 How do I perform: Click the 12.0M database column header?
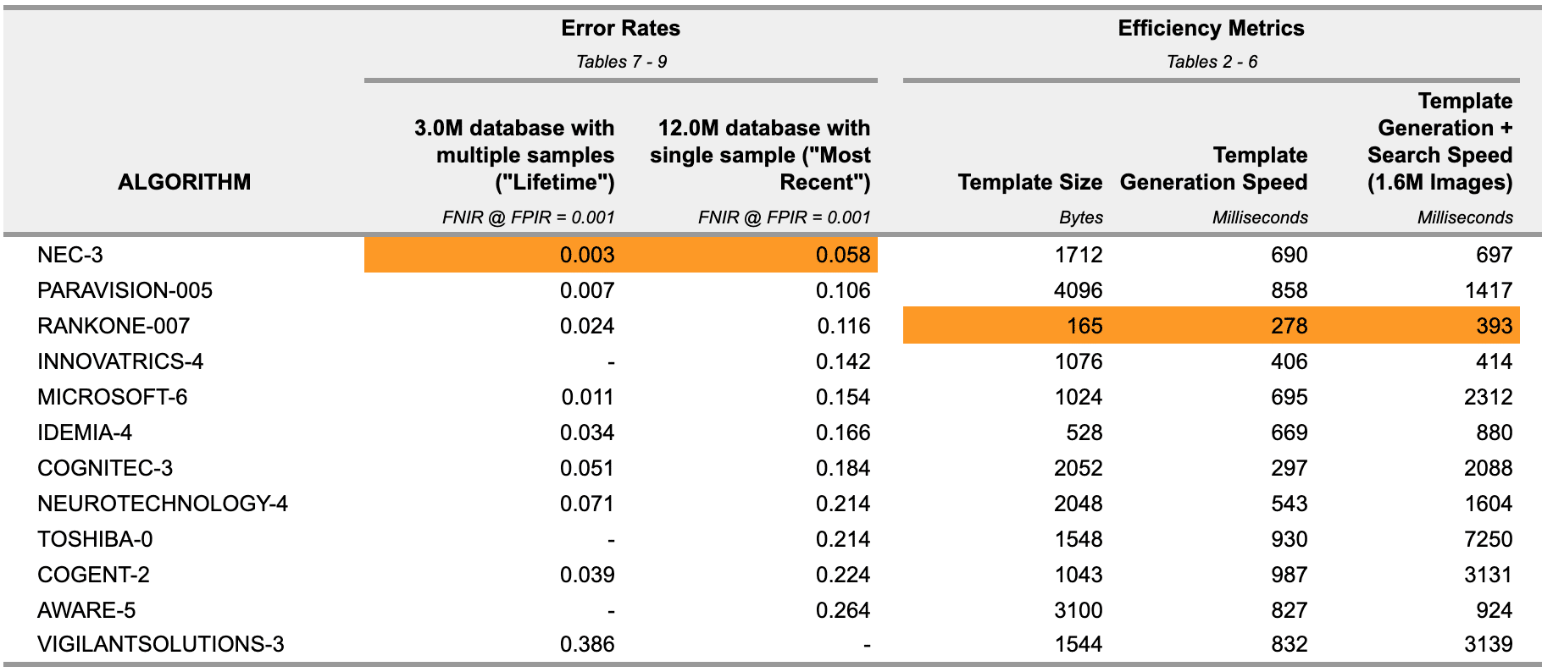coord(760,155)
